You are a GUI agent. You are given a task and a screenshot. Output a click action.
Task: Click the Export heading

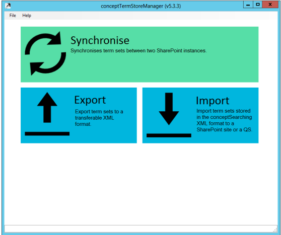click(90, 100)
